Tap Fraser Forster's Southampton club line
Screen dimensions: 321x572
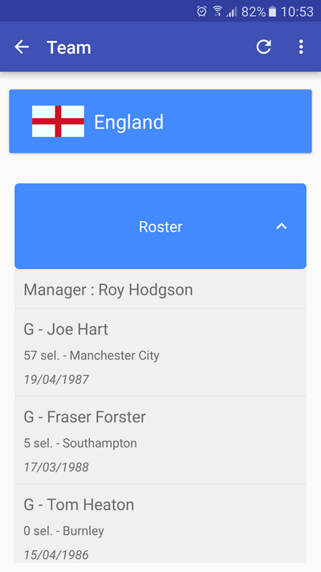[x=80, y=443]
